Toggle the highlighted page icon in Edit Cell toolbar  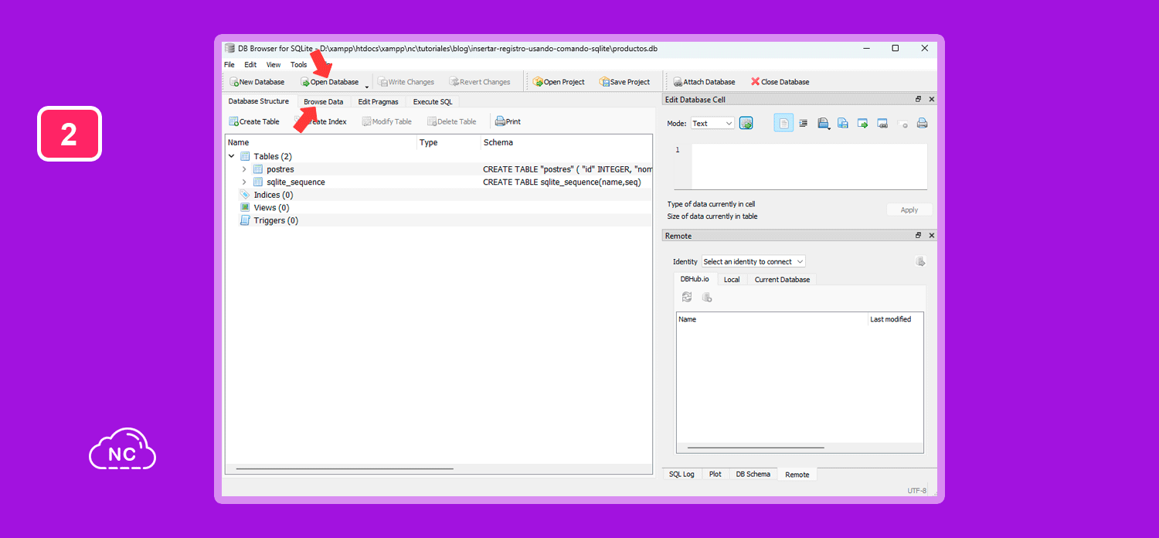(783, 123)
